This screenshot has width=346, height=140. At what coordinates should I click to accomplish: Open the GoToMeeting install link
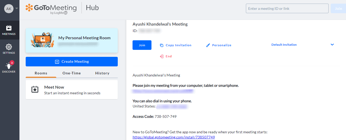(x=174, y=137)
